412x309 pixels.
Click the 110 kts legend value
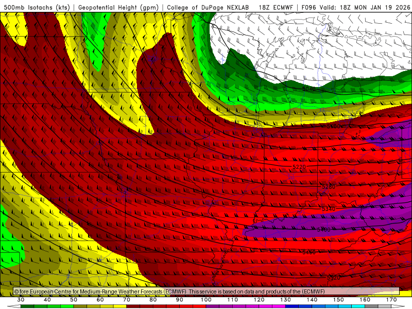click(233, 300)
